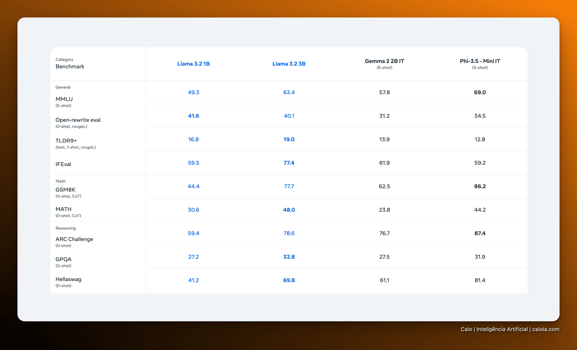This screenshot has height=350, width=577.
Task: Click the bold 41.6 Open-rewrite score
Action: point(193,116)
